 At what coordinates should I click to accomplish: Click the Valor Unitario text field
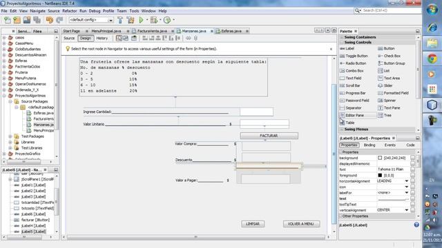click(265, 123)
